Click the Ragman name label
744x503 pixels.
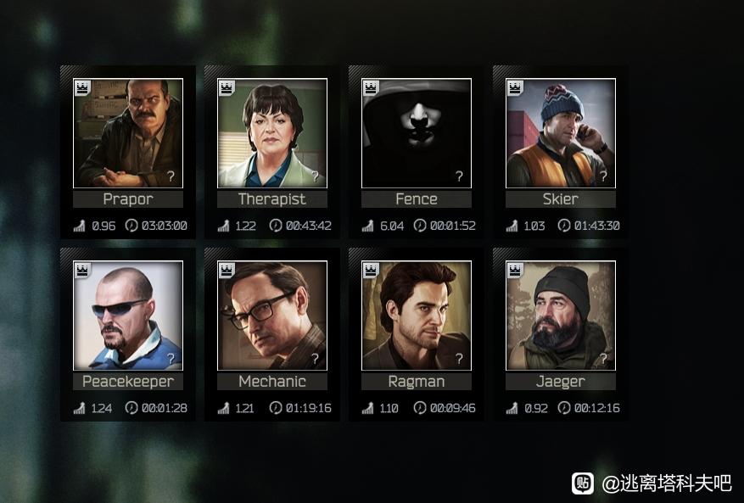(417, 382)
